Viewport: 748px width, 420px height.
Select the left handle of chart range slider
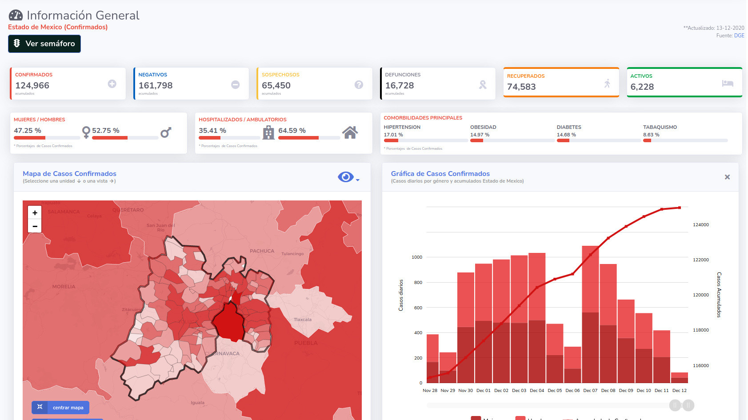(675, 405)
